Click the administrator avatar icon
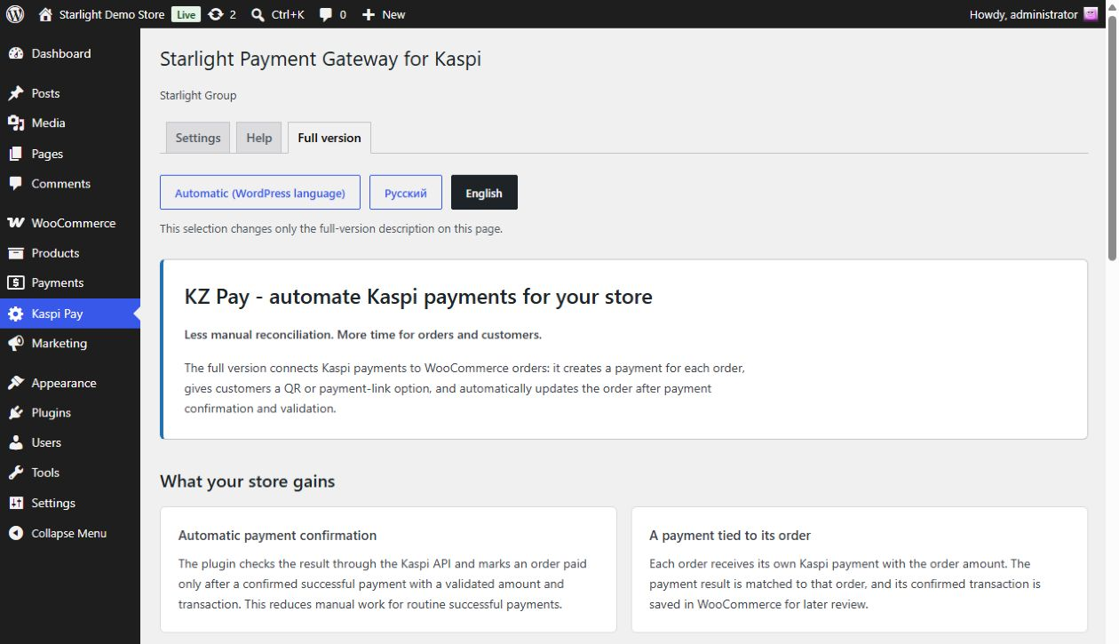 click(x=1091, y=14)
